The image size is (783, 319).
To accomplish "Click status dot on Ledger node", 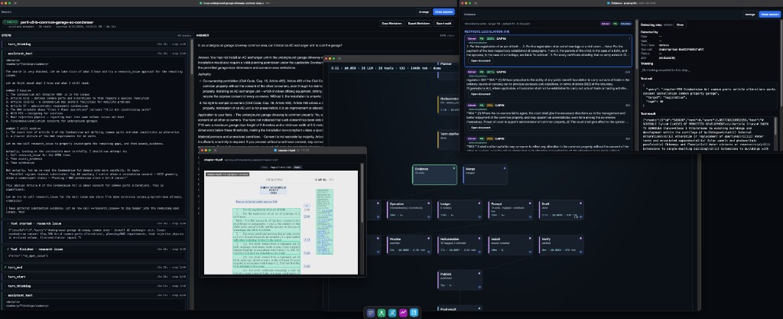I will click(x=479, y=203).
